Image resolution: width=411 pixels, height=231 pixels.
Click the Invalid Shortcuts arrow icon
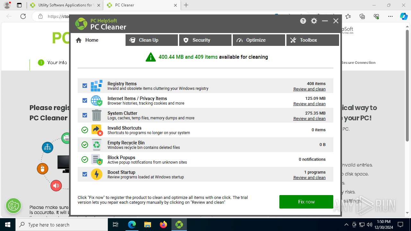(x=97, y=130)
